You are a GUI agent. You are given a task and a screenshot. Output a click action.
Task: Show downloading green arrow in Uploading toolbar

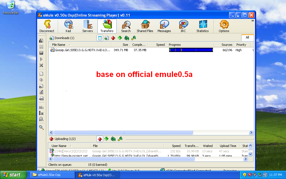(x=106, y=139)
